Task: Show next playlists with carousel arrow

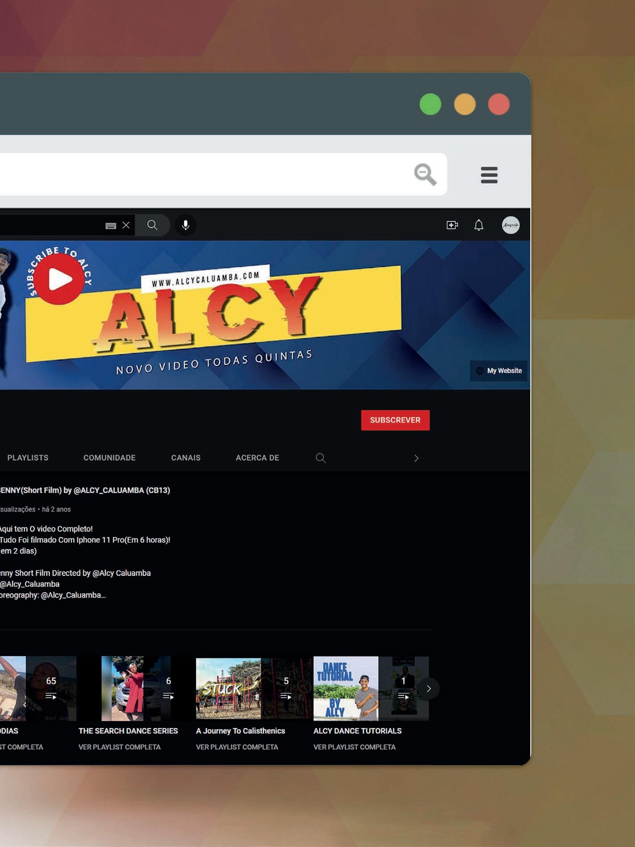Action: tap(428, 689)
